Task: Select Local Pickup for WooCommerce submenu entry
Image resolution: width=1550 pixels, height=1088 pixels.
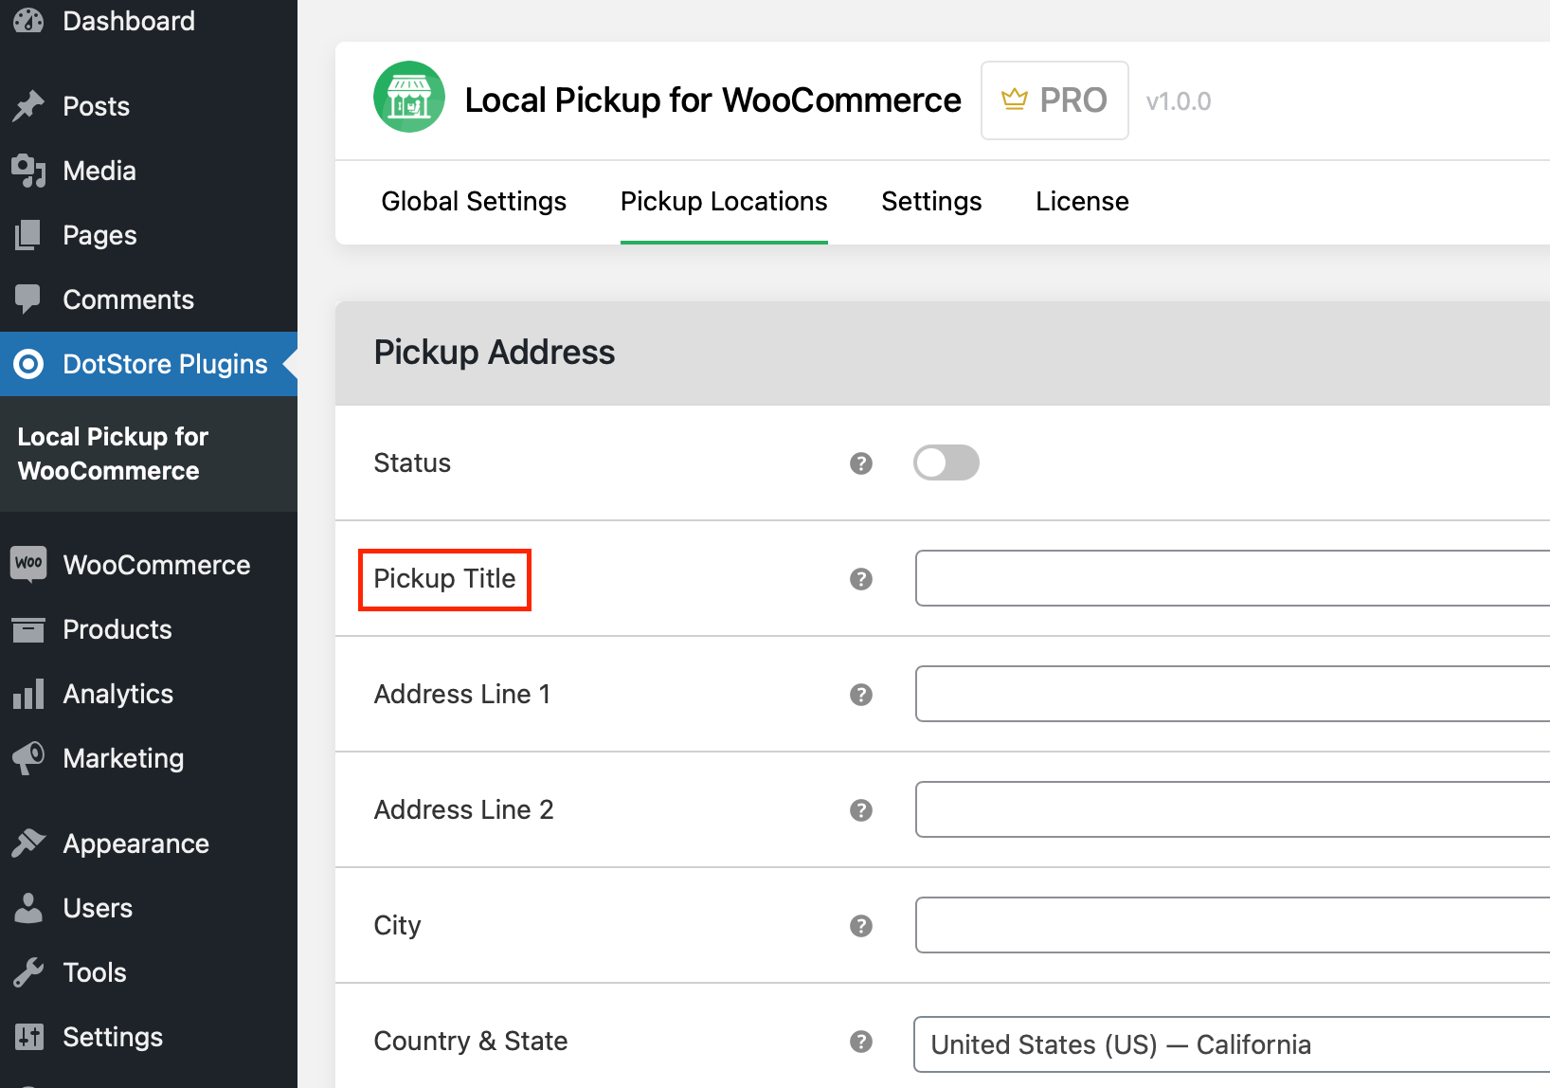Action: point(112,453)
